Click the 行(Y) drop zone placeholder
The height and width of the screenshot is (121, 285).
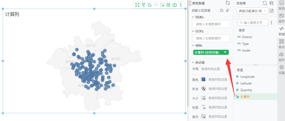[211, 38]
